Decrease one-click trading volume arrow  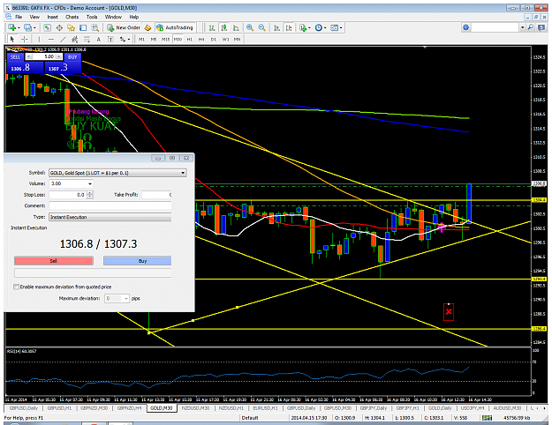tap(29, 57)
